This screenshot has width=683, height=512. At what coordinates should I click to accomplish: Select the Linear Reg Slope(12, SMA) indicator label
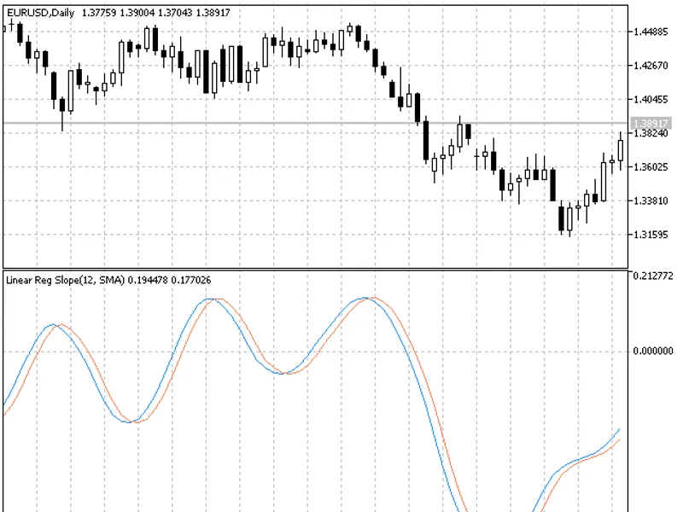(x=66, y=280)
